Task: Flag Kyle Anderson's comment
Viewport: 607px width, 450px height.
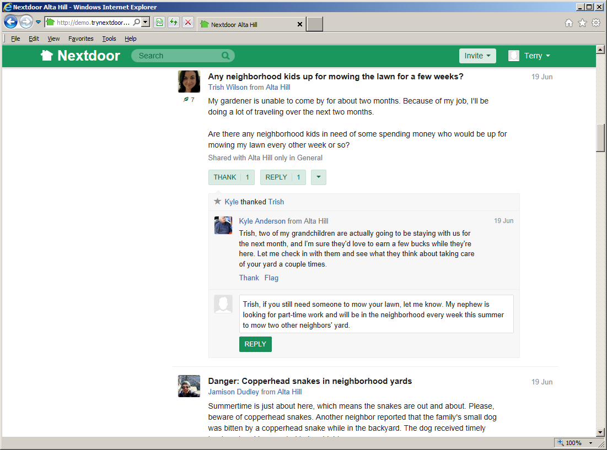Action: [271, 278]
